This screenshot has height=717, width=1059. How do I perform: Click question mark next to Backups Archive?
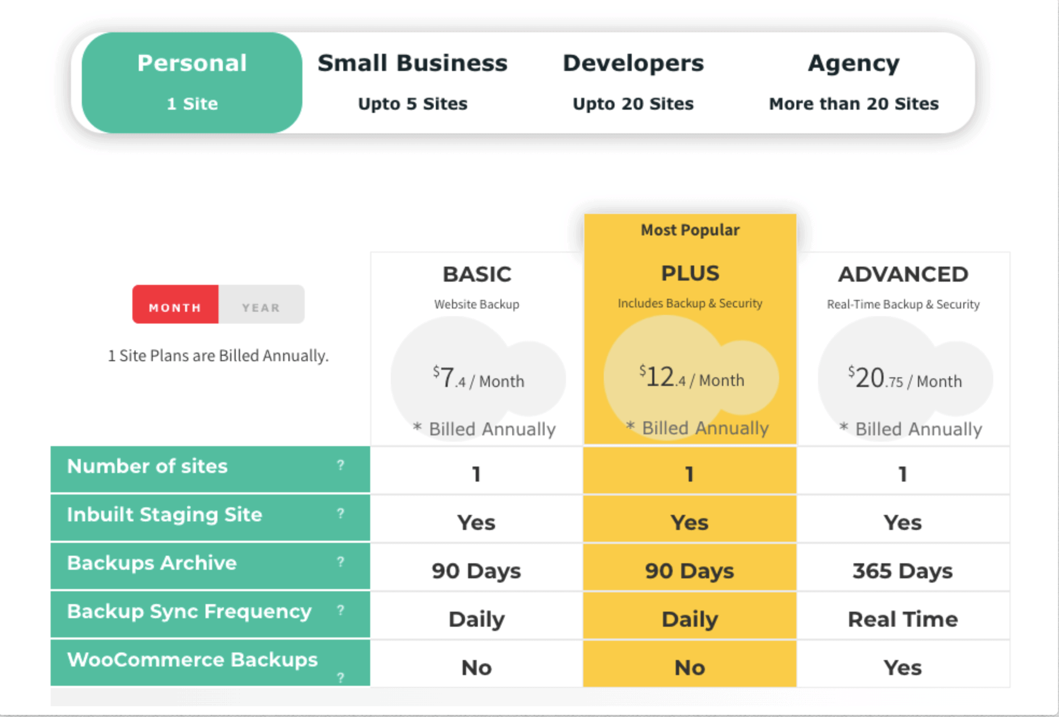[x=340, y=562]
